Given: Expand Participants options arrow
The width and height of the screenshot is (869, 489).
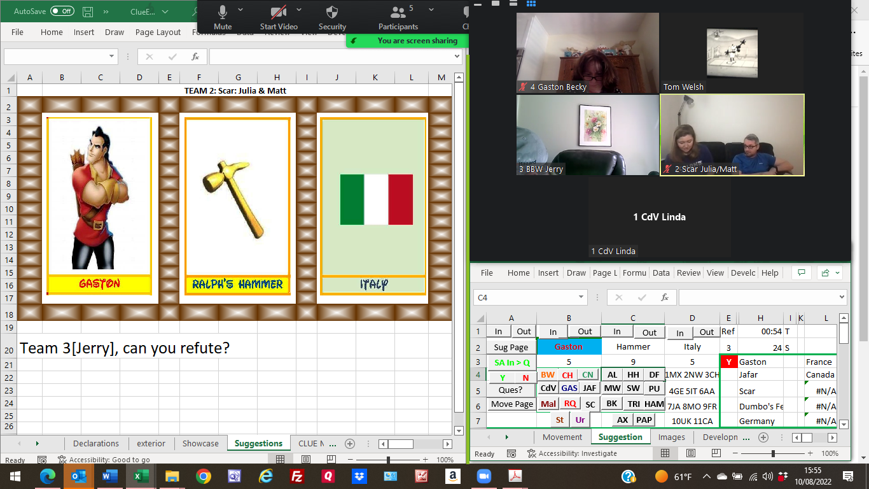Looking at the screenshot, I should coord(431,10).
